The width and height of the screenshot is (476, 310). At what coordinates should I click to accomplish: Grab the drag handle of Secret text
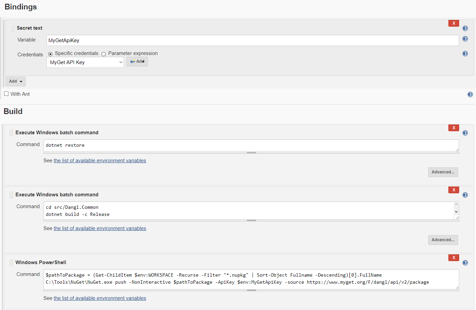(x=12, y=28)
